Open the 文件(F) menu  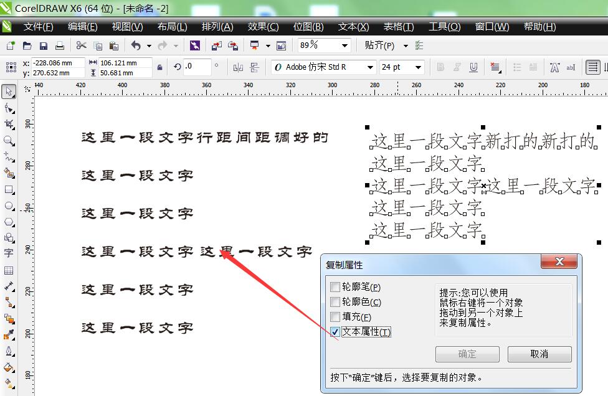coord(38,27)
